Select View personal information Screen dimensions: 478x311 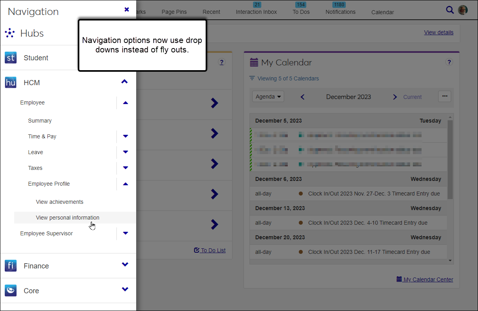(x=67, y=218)
